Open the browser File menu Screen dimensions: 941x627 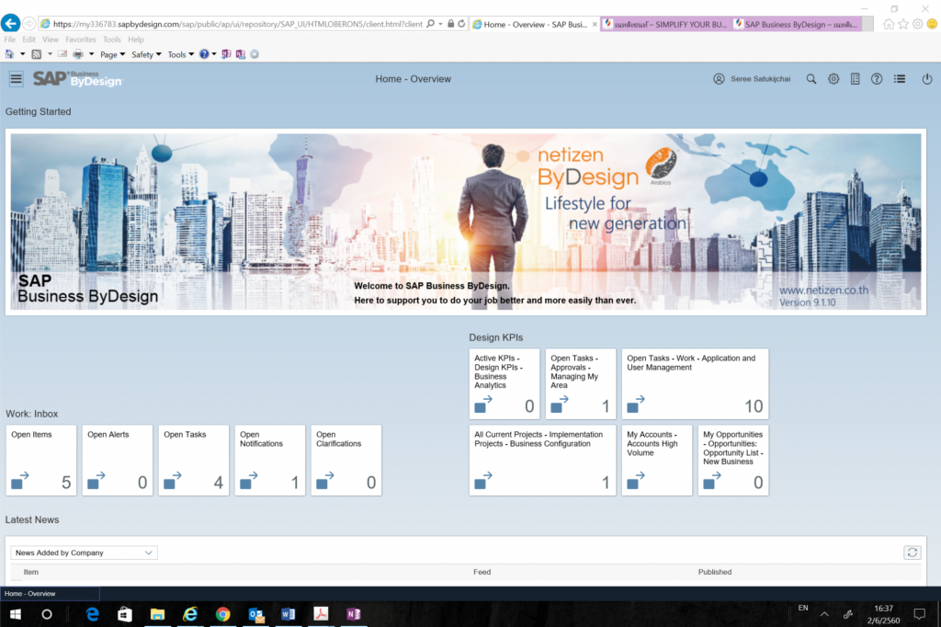click(x=9, y=39)
